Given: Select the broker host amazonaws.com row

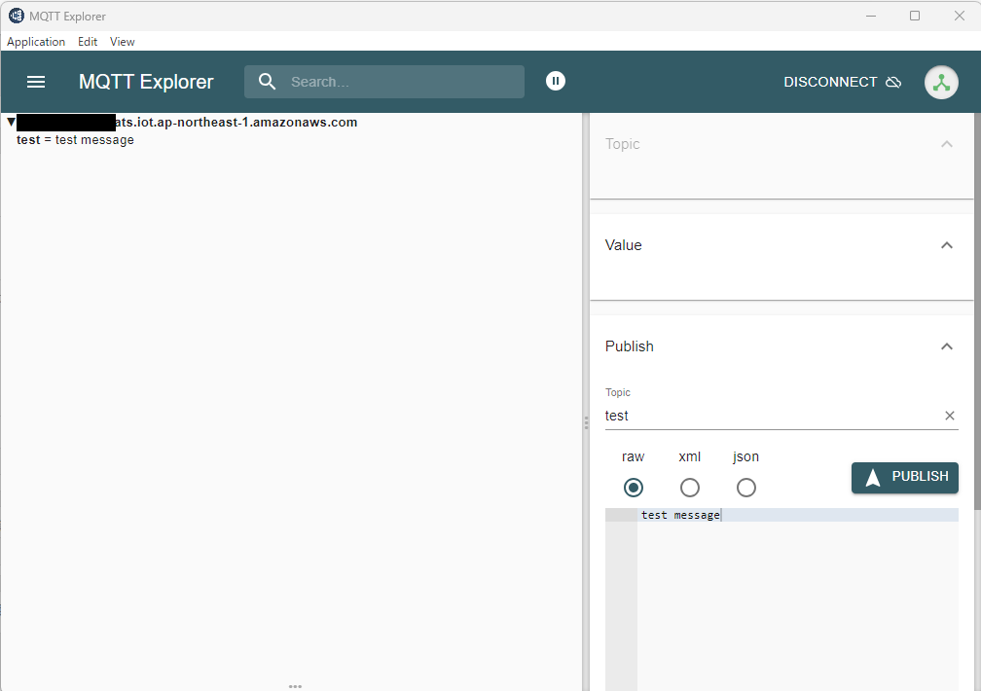Looking at the screenshot, I should (187, 122).
